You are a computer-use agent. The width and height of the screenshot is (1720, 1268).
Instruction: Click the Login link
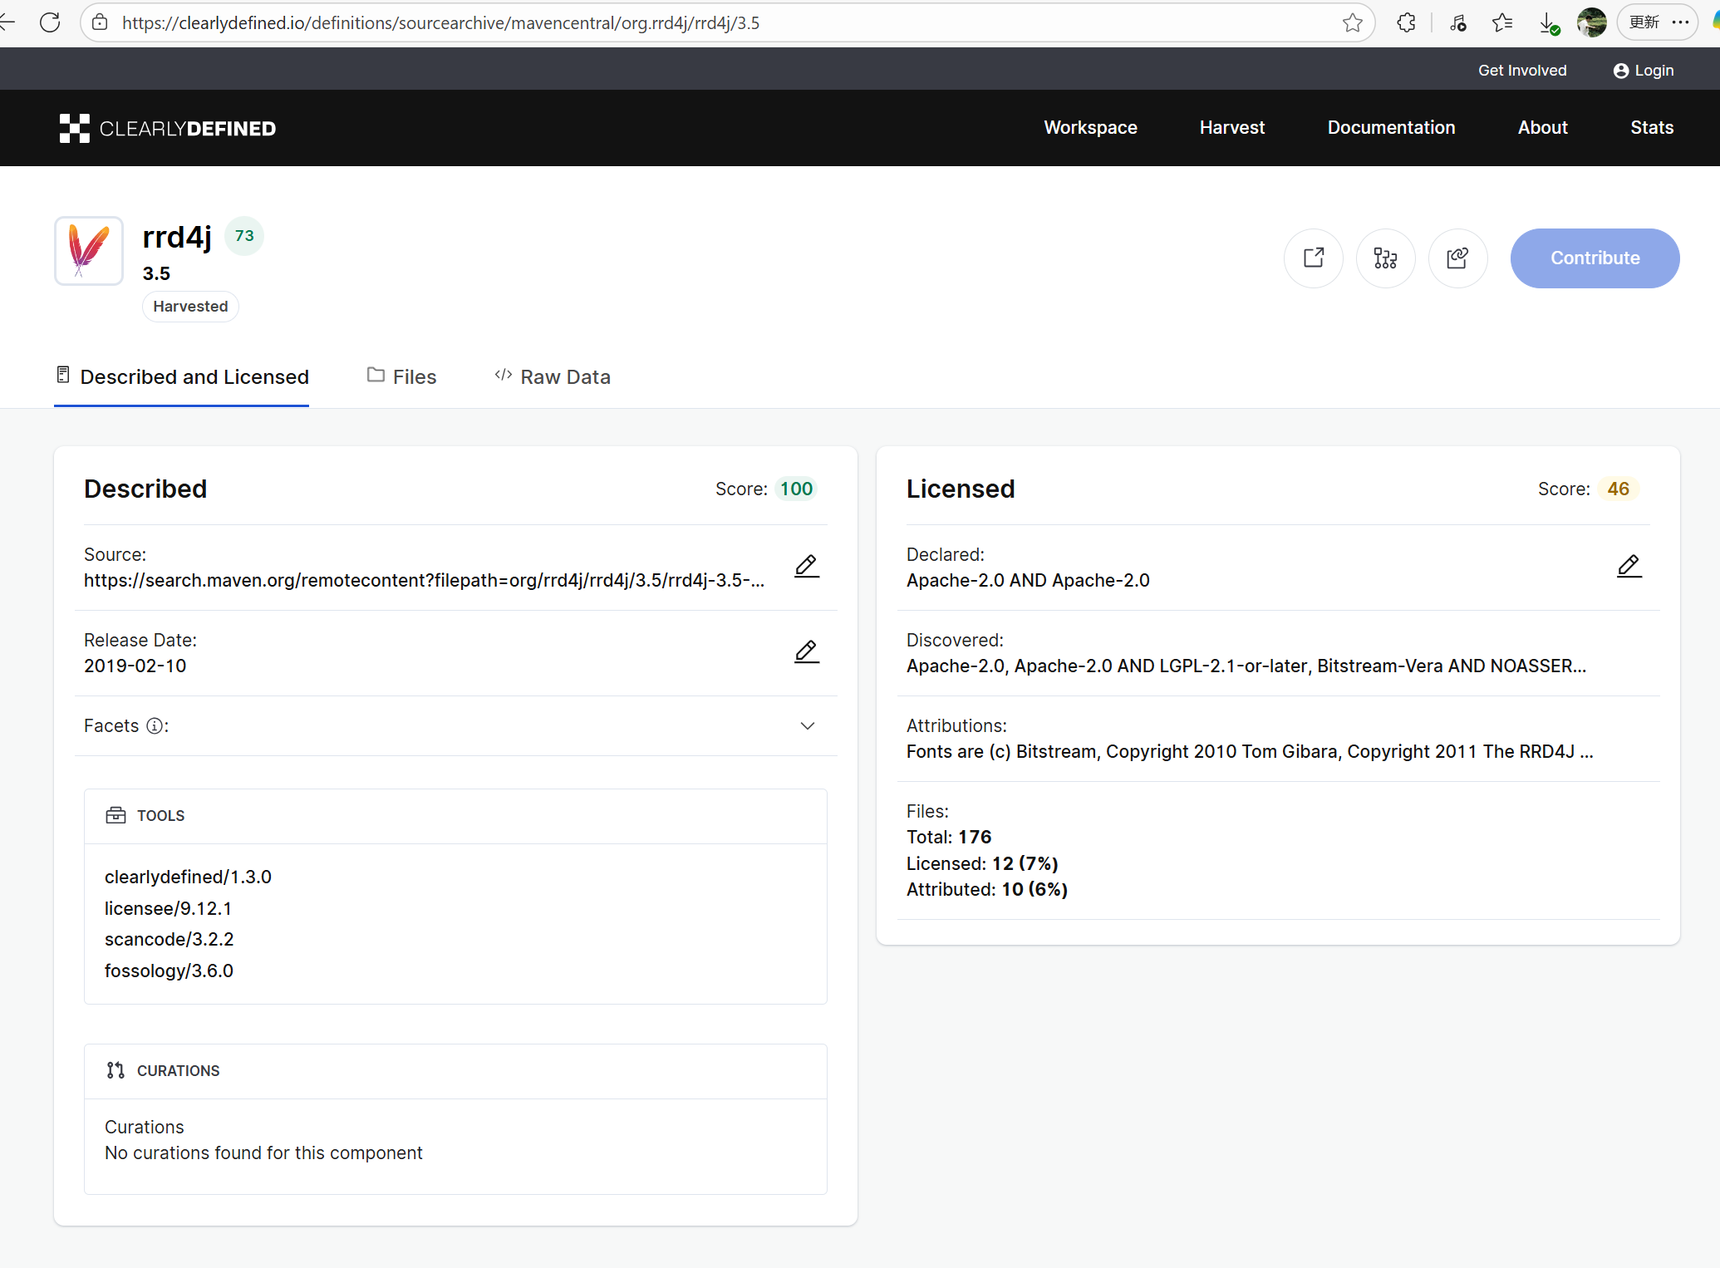pyautogui.click(x=1644, y=71)
